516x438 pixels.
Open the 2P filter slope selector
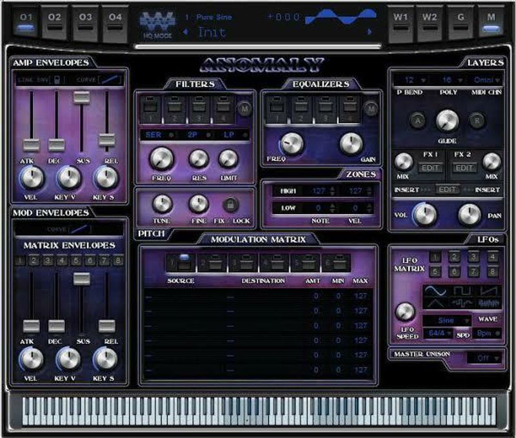pyautogui.click(x=198, y=135)
